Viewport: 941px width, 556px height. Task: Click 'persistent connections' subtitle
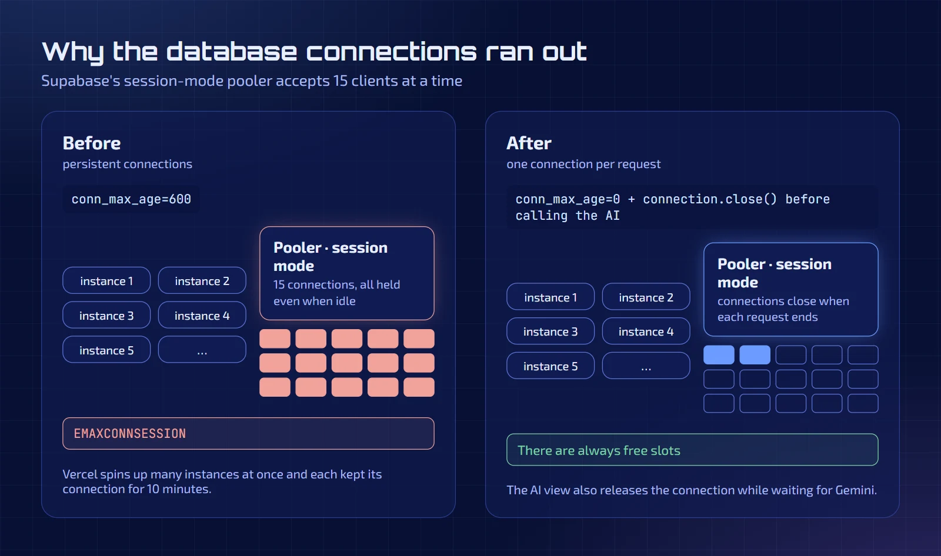point(128,164)
